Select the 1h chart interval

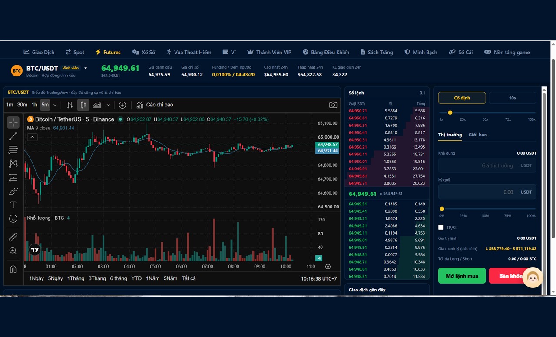[34, 105]
